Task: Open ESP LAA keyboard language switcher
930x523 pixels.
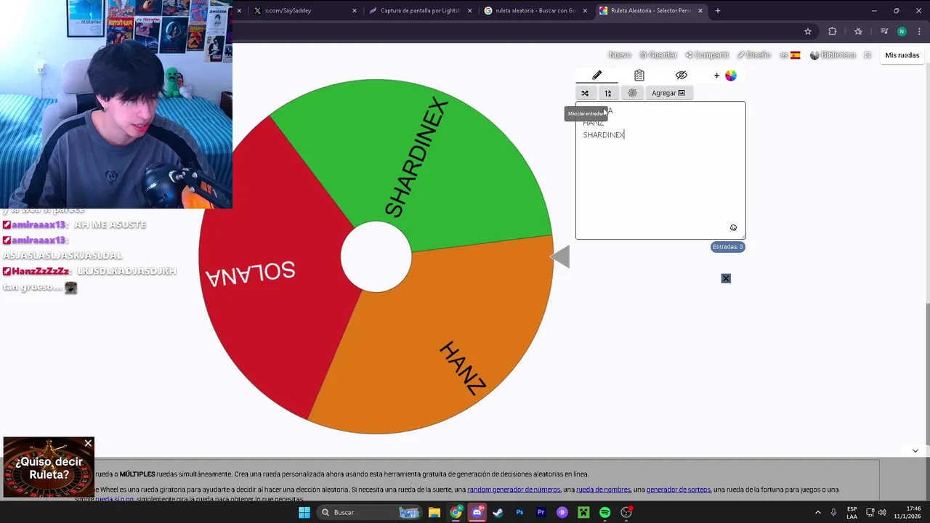Action: [852, 512]
